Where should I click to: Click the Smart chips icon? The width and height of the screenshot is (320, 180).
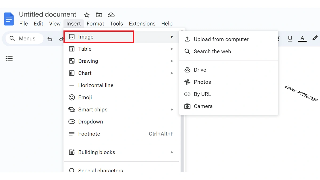pos(72,109)
